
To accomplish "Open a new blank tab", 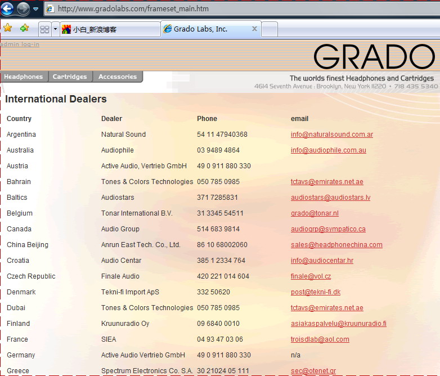I will [270, 29].
